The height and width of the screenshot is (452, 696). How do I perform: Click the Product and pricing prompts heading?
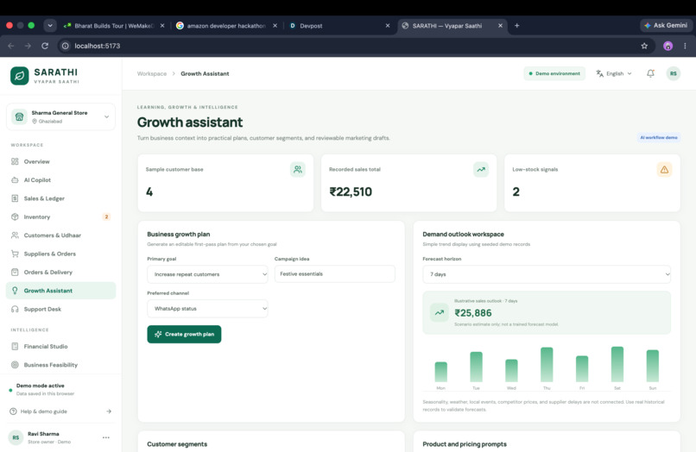(465, 444)
